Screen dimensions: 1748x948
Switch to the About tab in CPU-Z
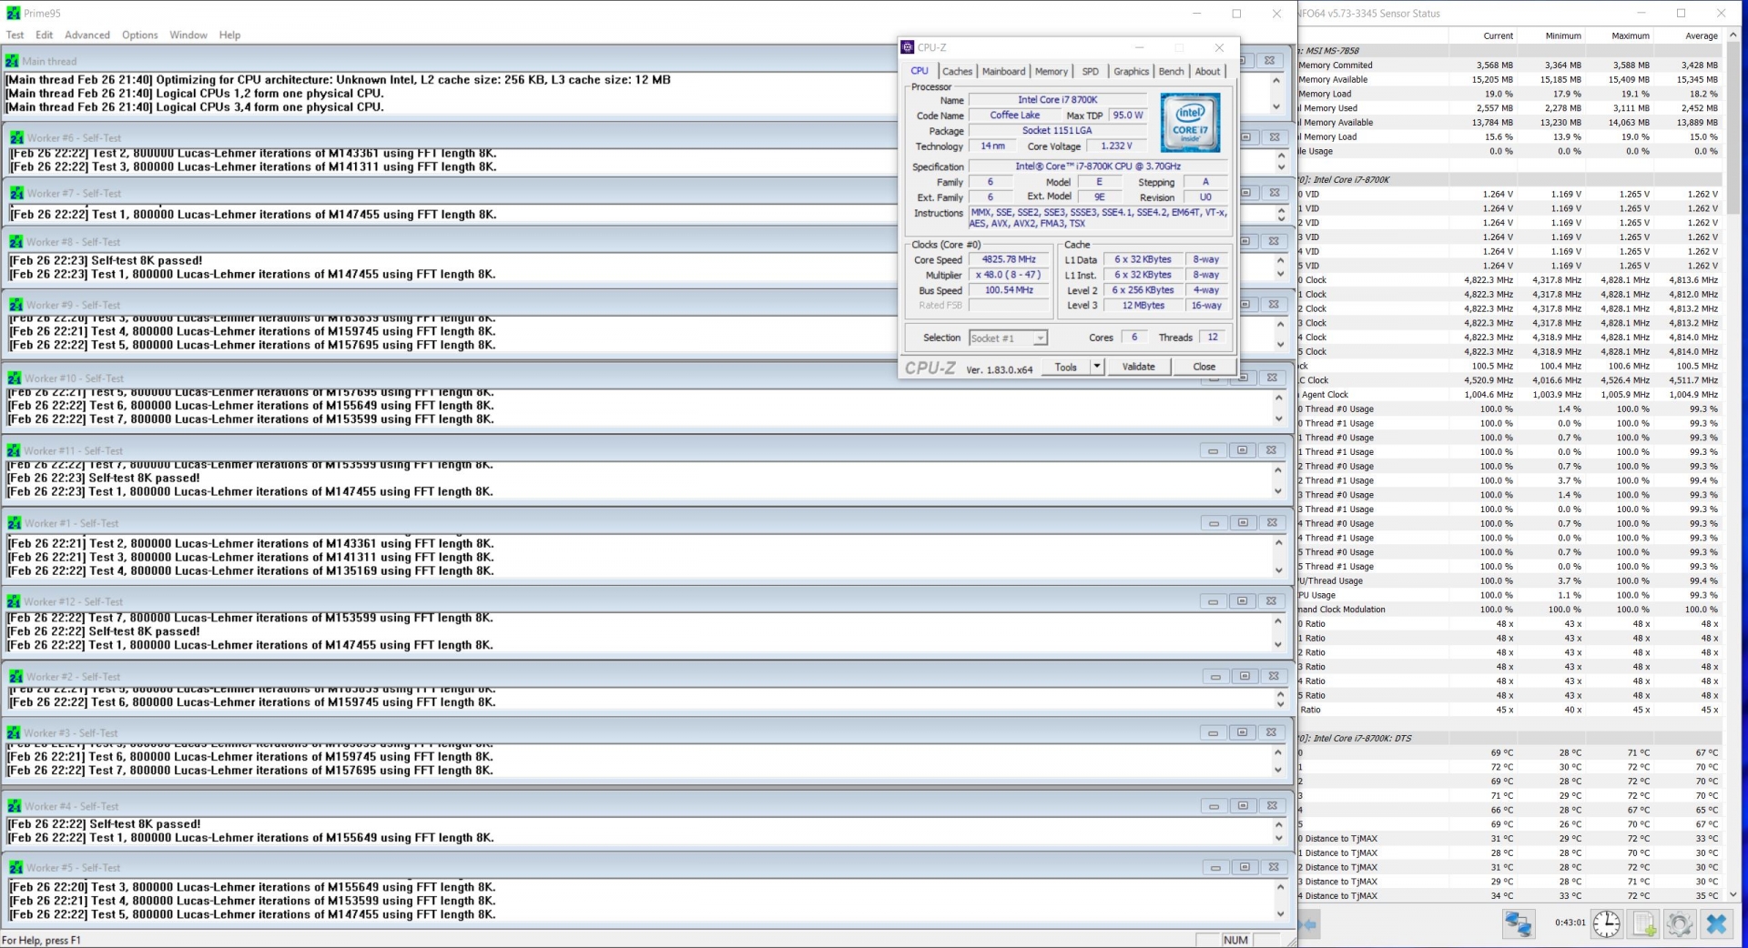click(1207, 71)
